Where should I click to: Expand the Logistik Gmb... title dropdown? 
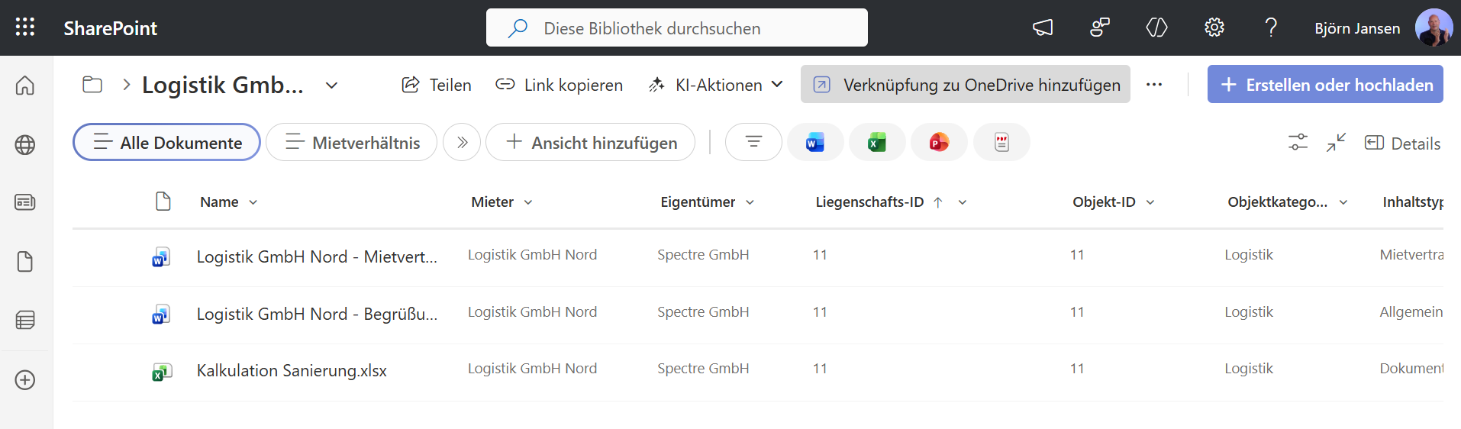(331, 85)
